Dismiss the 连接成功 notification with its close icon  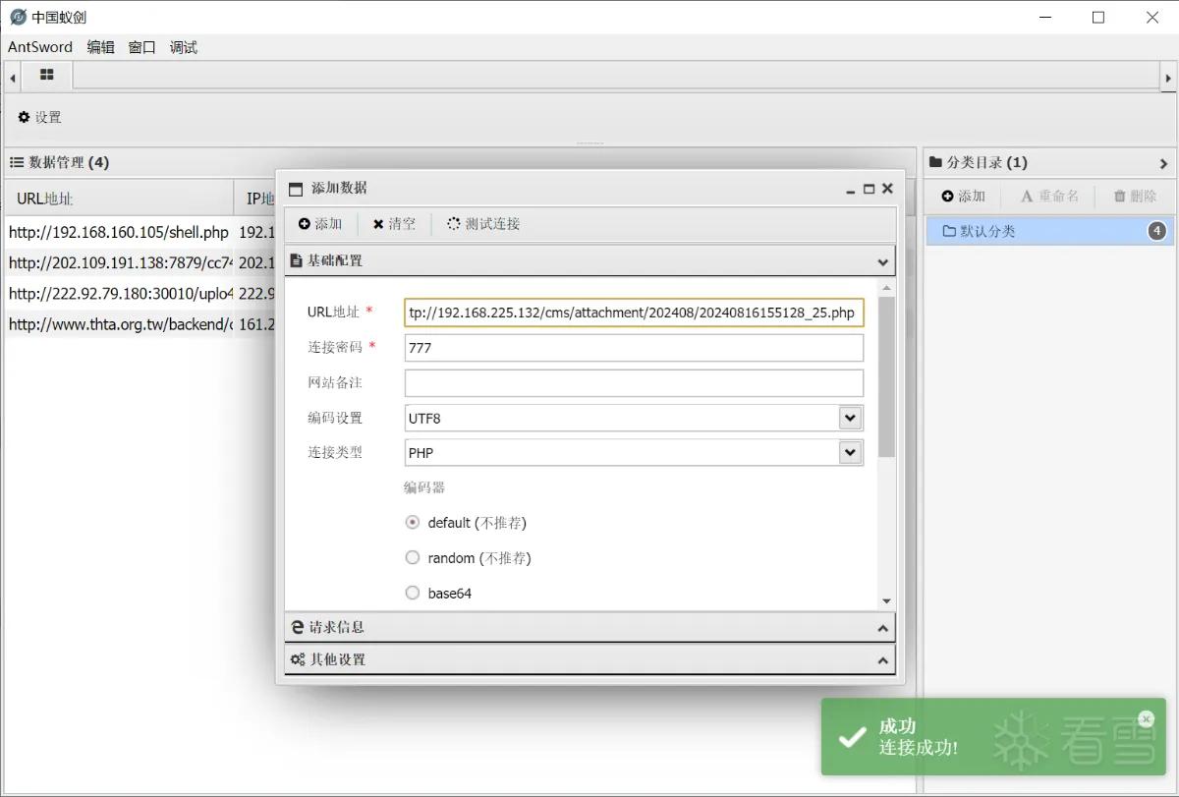(x=1146, y=718)
